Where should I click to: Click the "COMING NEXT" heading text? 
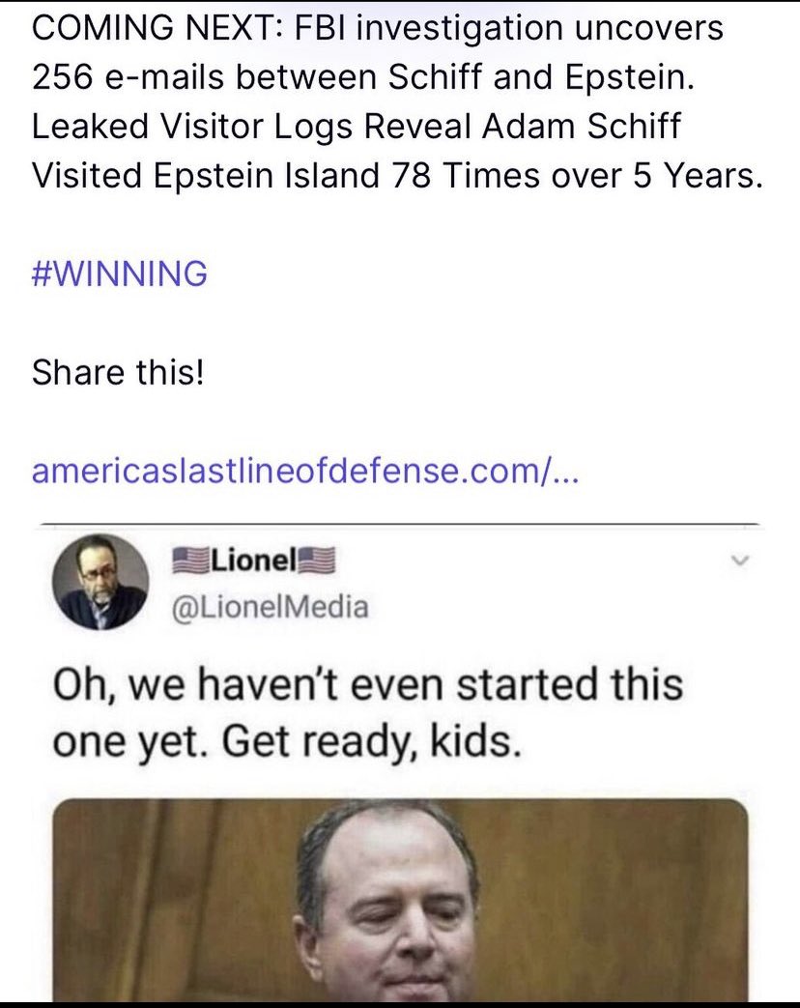pyautogui.click(x=151, y=28)
